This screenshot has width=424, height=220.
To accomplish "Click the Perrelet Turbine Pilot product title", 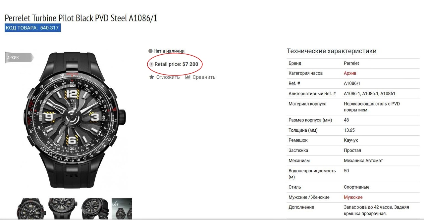I will click(81, 18).
